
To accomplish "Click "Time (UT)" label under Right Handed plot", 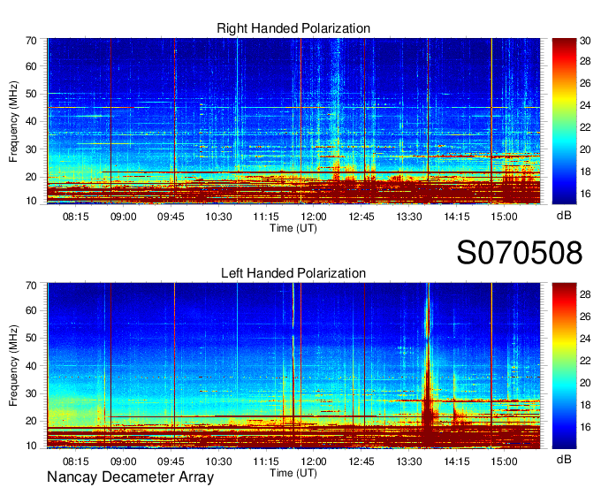I will click(293, 228).
